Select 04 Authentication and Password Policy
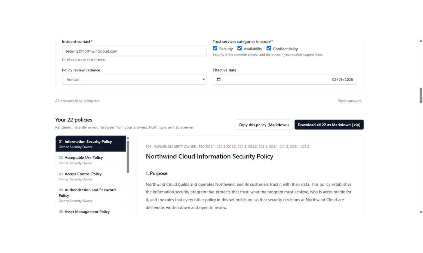This screenshot has width=423, height=253. click(91, 195)
